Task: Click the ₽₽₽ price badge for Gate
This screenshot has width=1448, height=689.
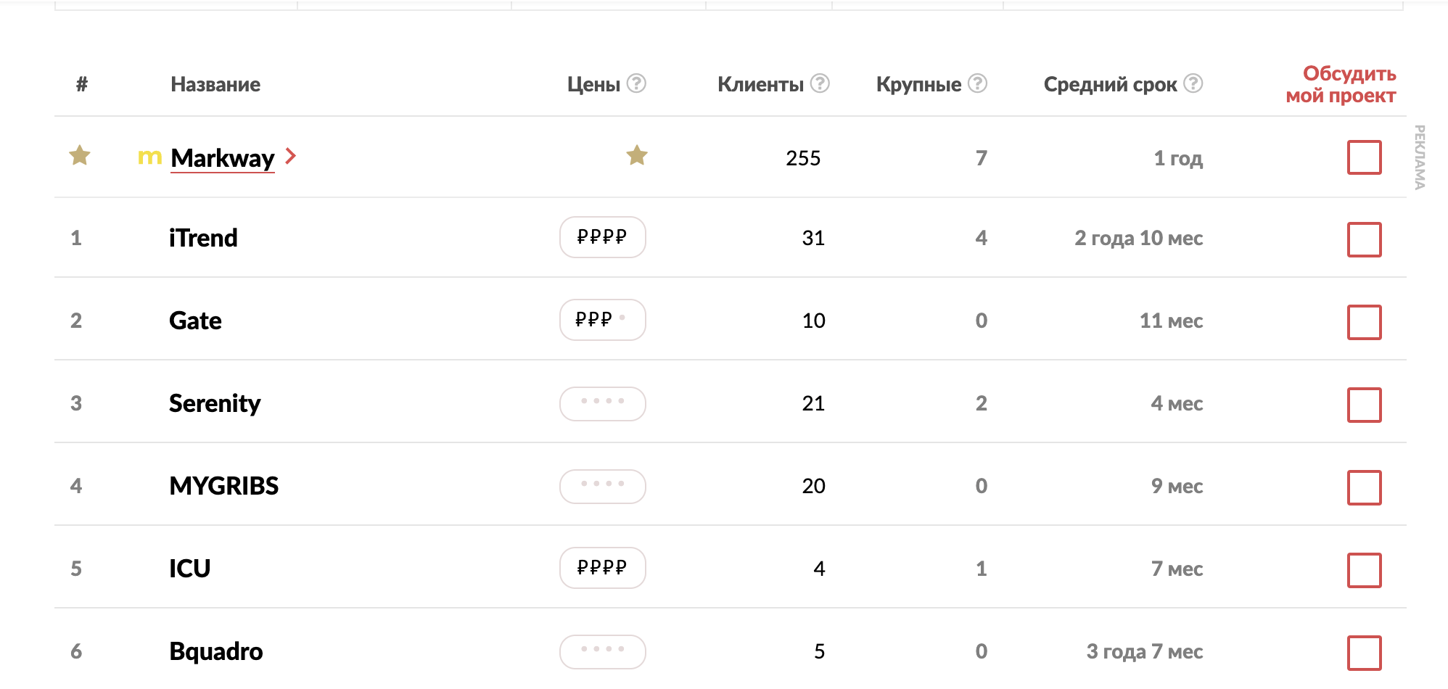Action: pos(602,320)
